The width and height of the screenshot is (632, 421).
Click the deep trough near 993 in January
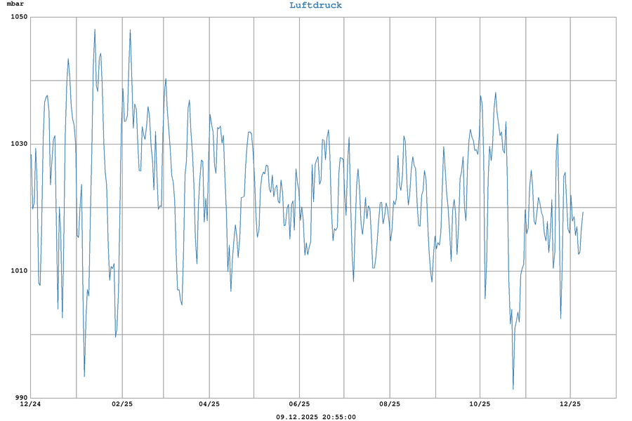(84, 376)
